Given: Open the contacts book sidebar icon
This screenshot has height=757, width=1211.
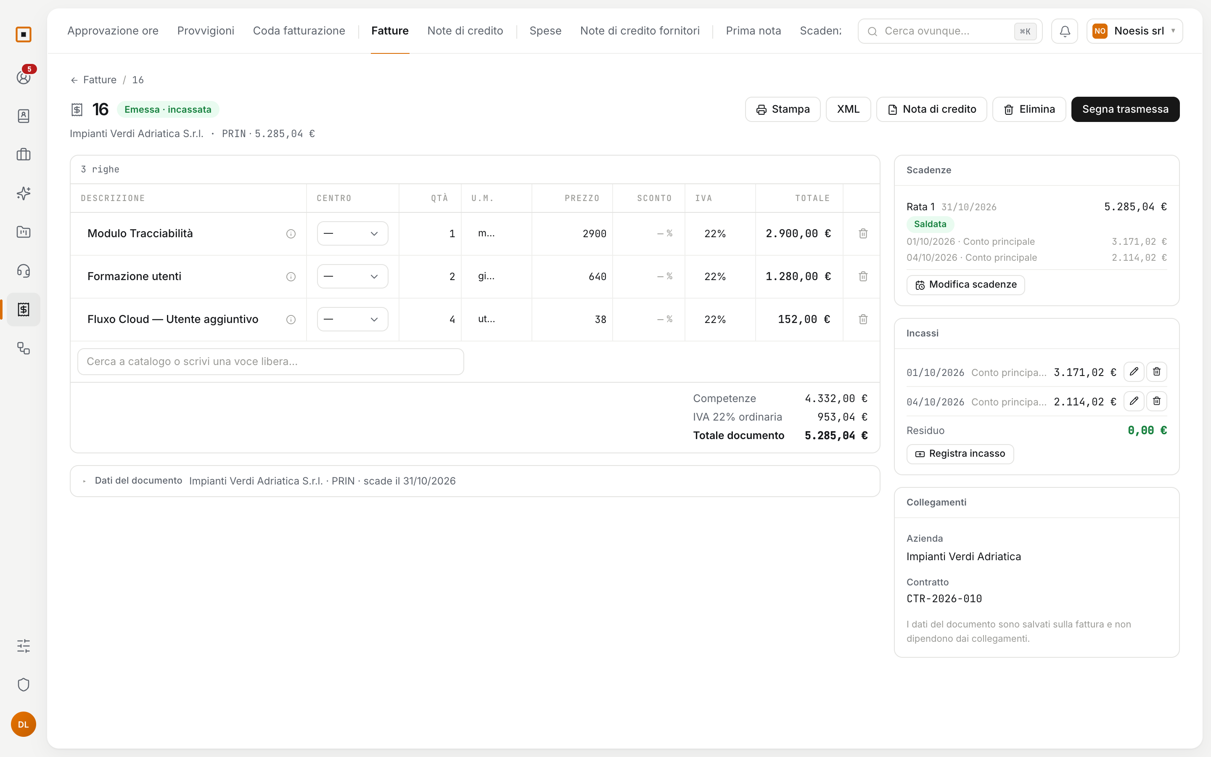Looking at the screenshot, I should click(24, 116).
